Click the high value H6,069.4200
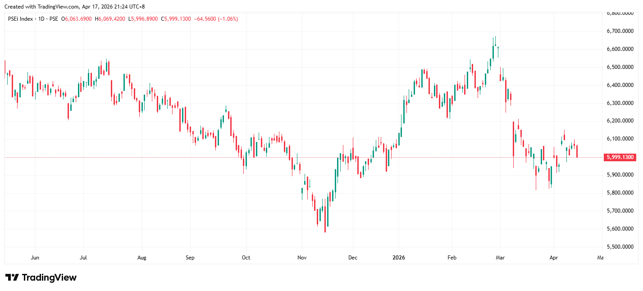 click(x=110, y=19)
